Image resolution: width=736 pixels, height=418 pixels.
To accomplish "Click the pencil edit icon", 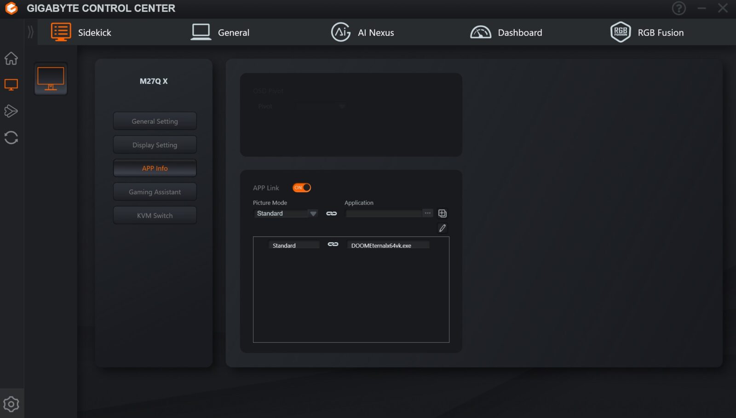I will pos(442,228).
